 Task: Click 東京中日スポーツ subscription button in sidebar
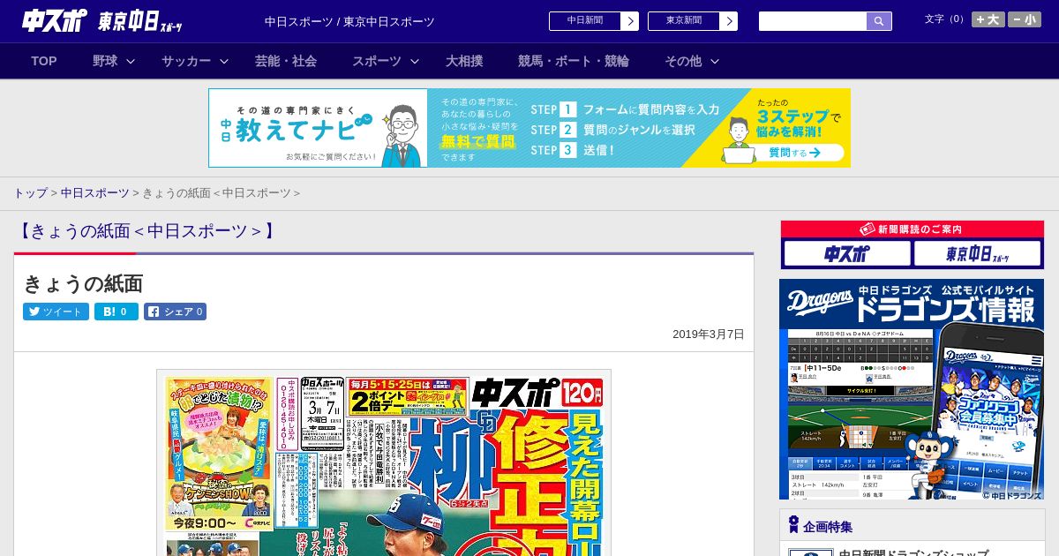tap(978, 254)
